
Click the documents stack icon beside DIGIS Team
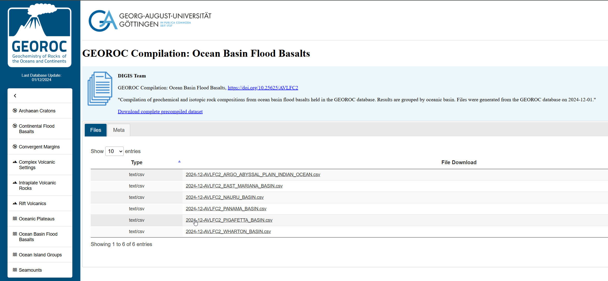coord(100,89)
